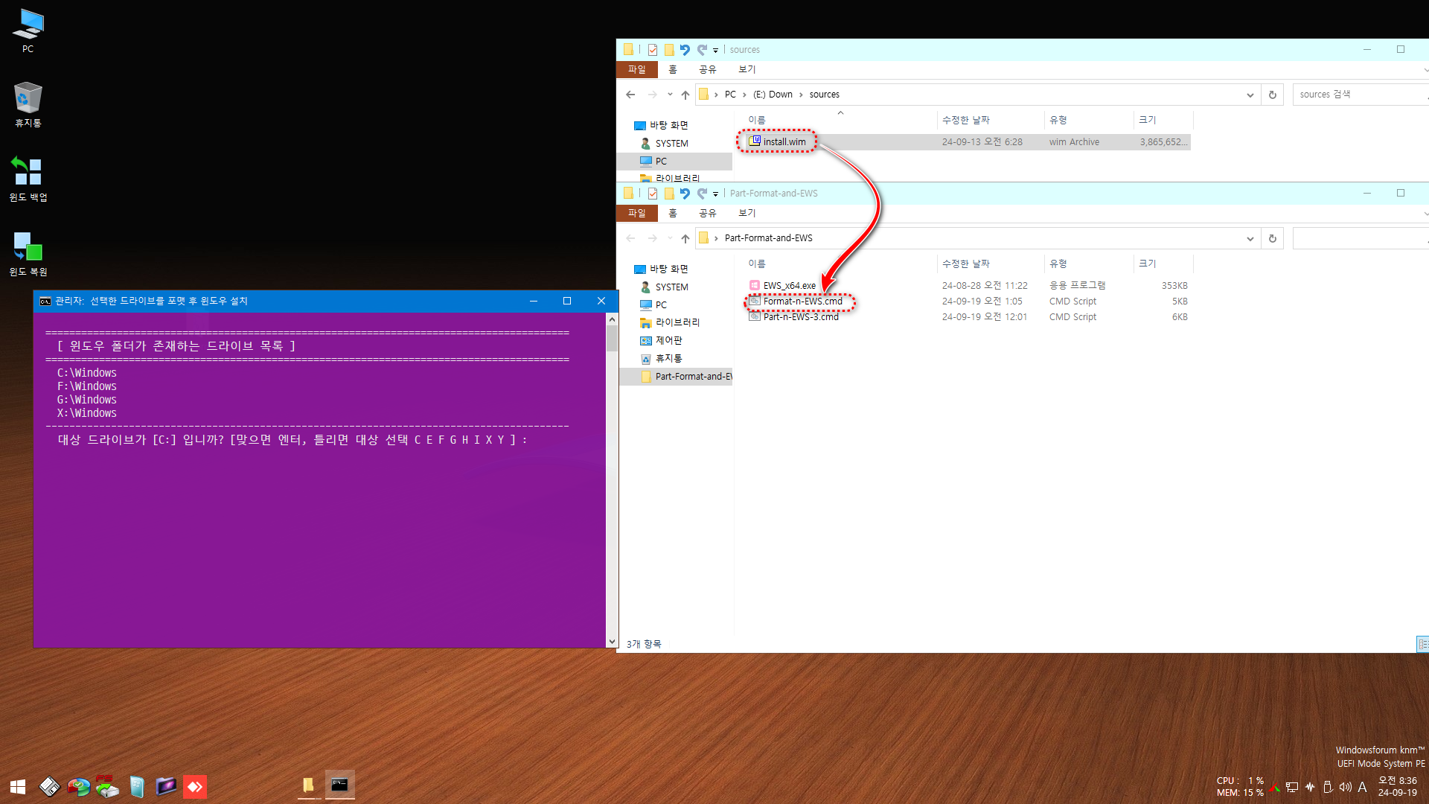Expand address bar dropdown in Part-Format-and-EWS window
1429x804 pixels.
pyautogui.click(x=1250, y=238)
